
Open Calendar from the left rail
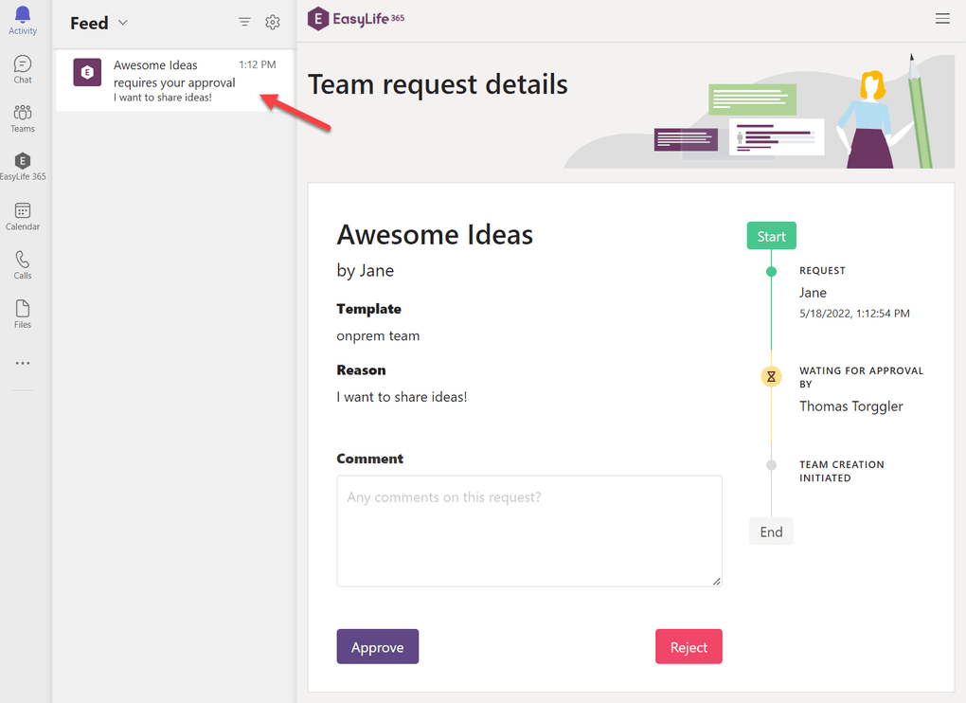click(x=23, y=216)
